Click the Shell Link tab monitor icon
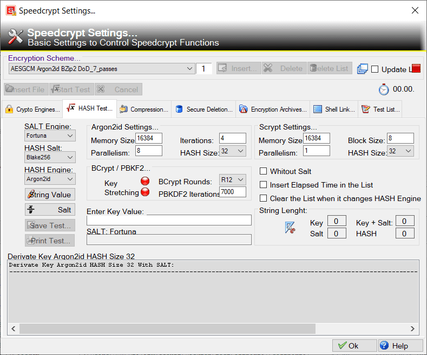 coord(318,109)
